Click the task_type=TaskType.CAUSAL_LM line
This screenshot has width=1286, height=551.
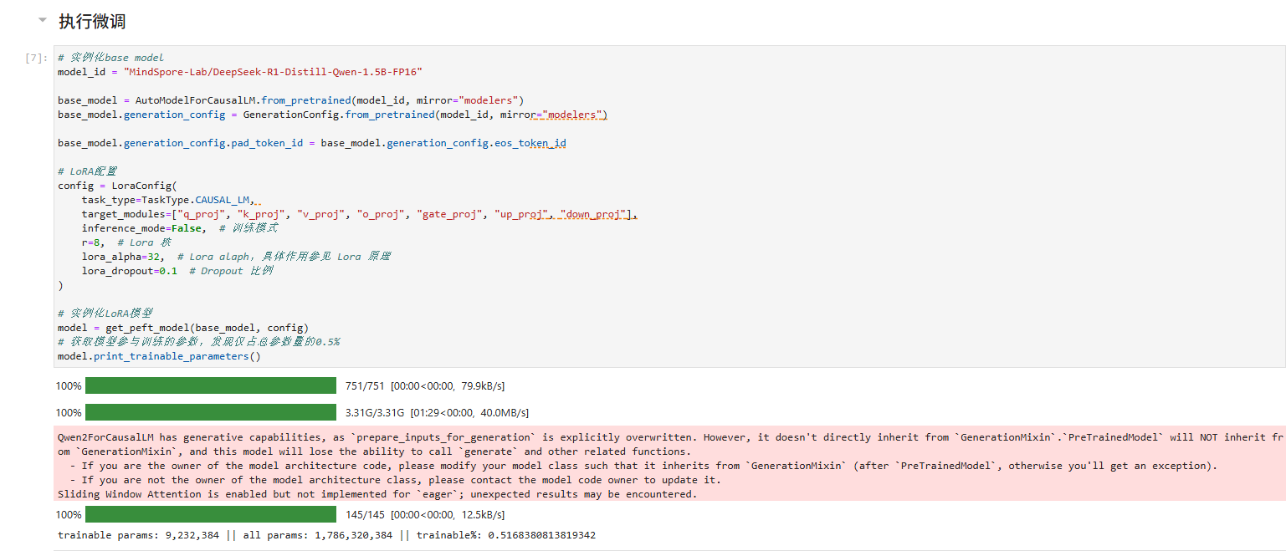(167, 200)
